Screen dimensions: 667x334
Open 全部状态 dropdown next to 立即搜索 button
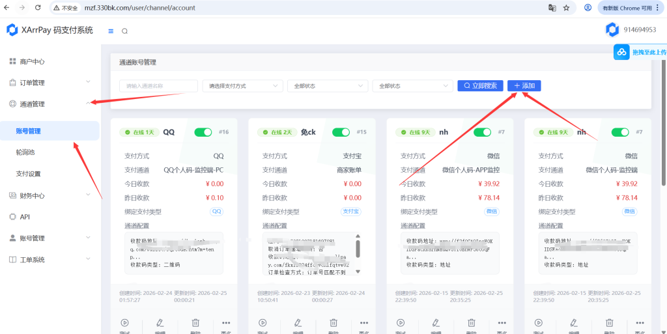(x=412, y=86)
